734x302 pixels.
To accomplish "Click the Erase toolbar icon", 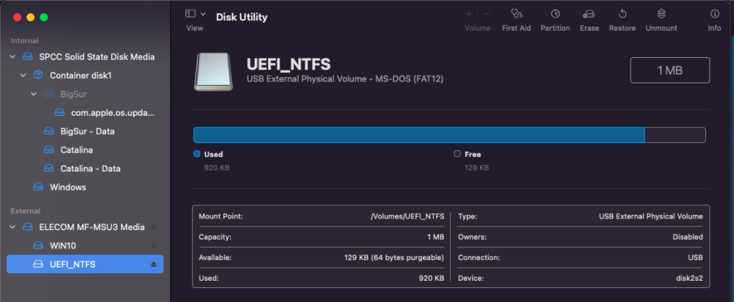I will 589,20.
